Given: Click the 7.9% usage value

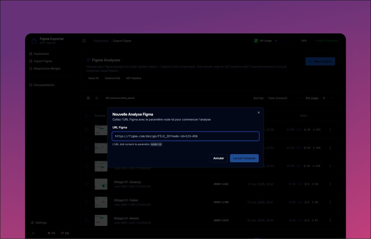Looking at the screenshot, I should point(304,41).
